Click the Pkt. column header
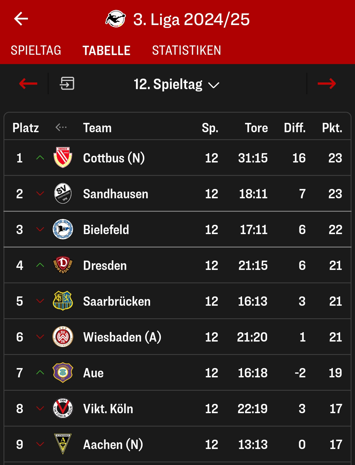 (332, 128)
